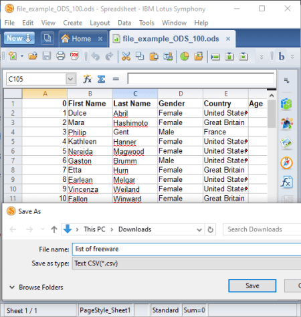Expand Browse Folders in Save As
The width and height of the screenshot is (301, 317).
tap(36, 287)
